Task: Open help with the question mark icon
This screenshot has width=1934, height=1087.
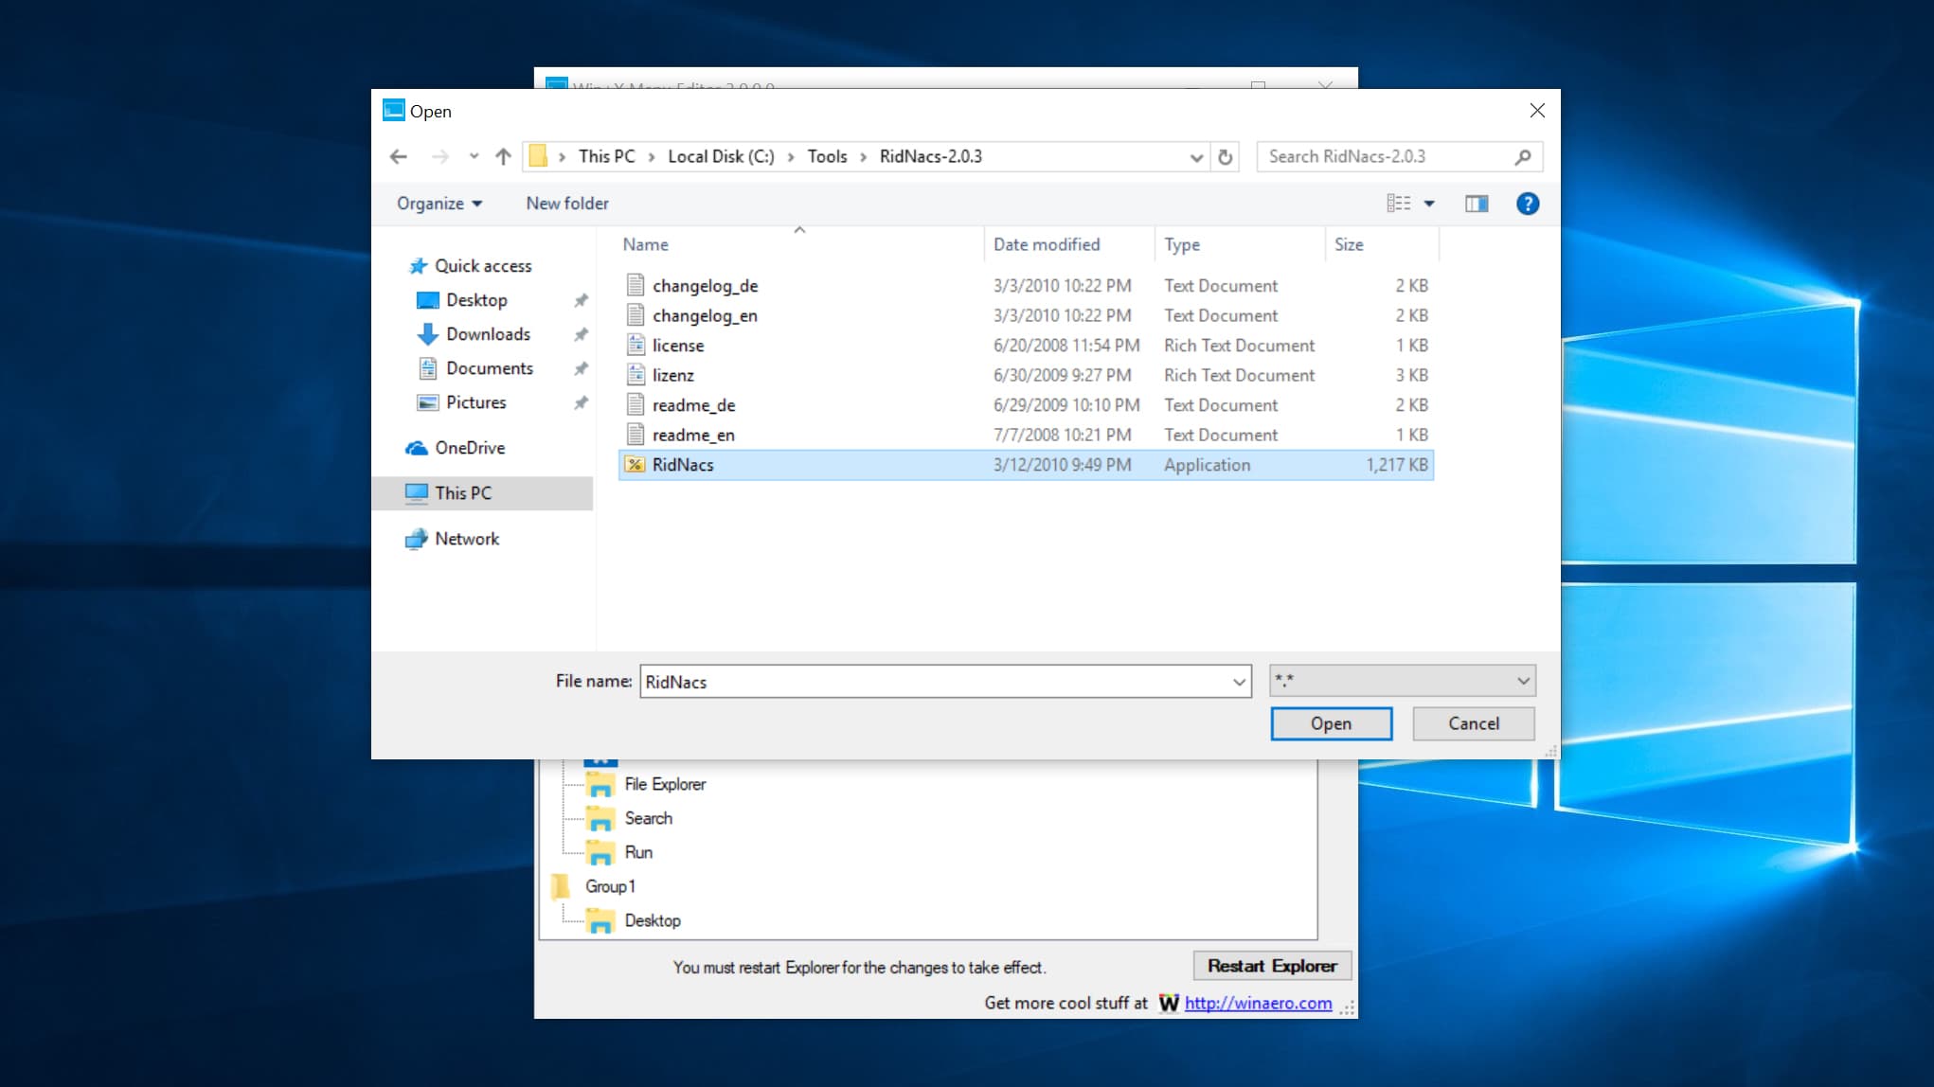Action: click(x=1527, y=204)
